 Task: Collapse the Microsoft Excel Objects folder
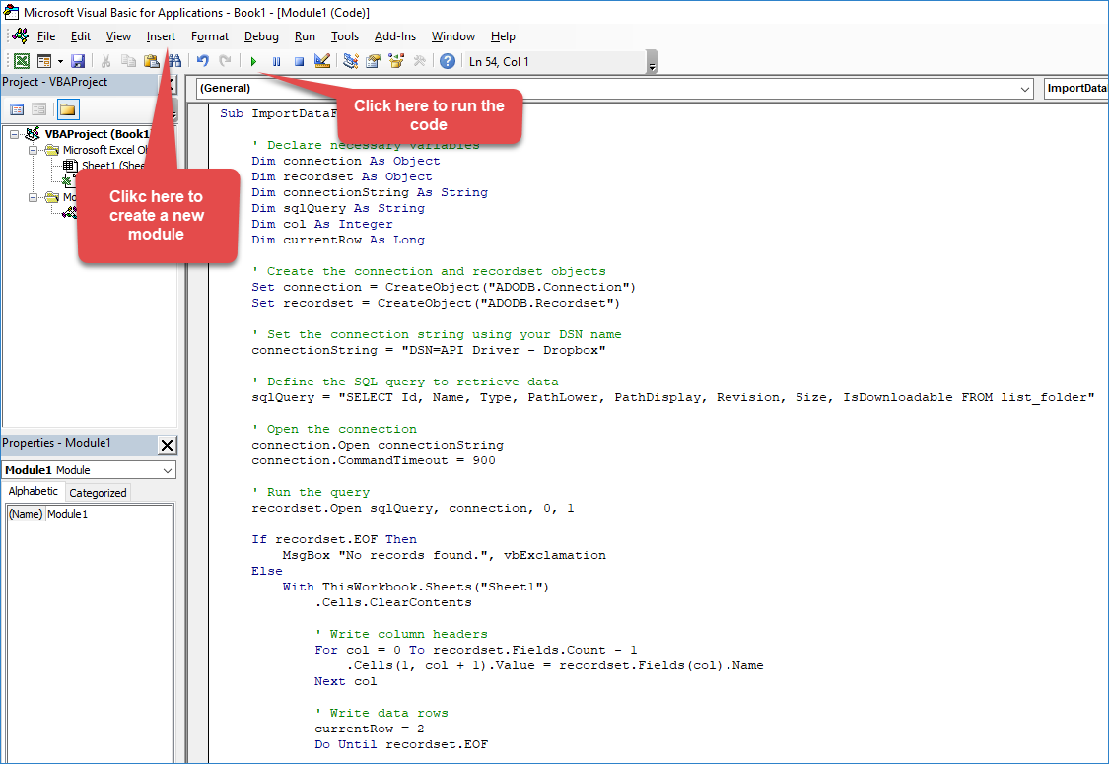(x=33, y=150)
